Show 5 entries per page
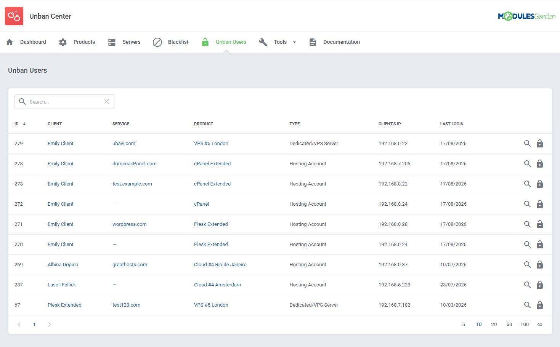This screenshot has height=347, width=560. (464, 325)
